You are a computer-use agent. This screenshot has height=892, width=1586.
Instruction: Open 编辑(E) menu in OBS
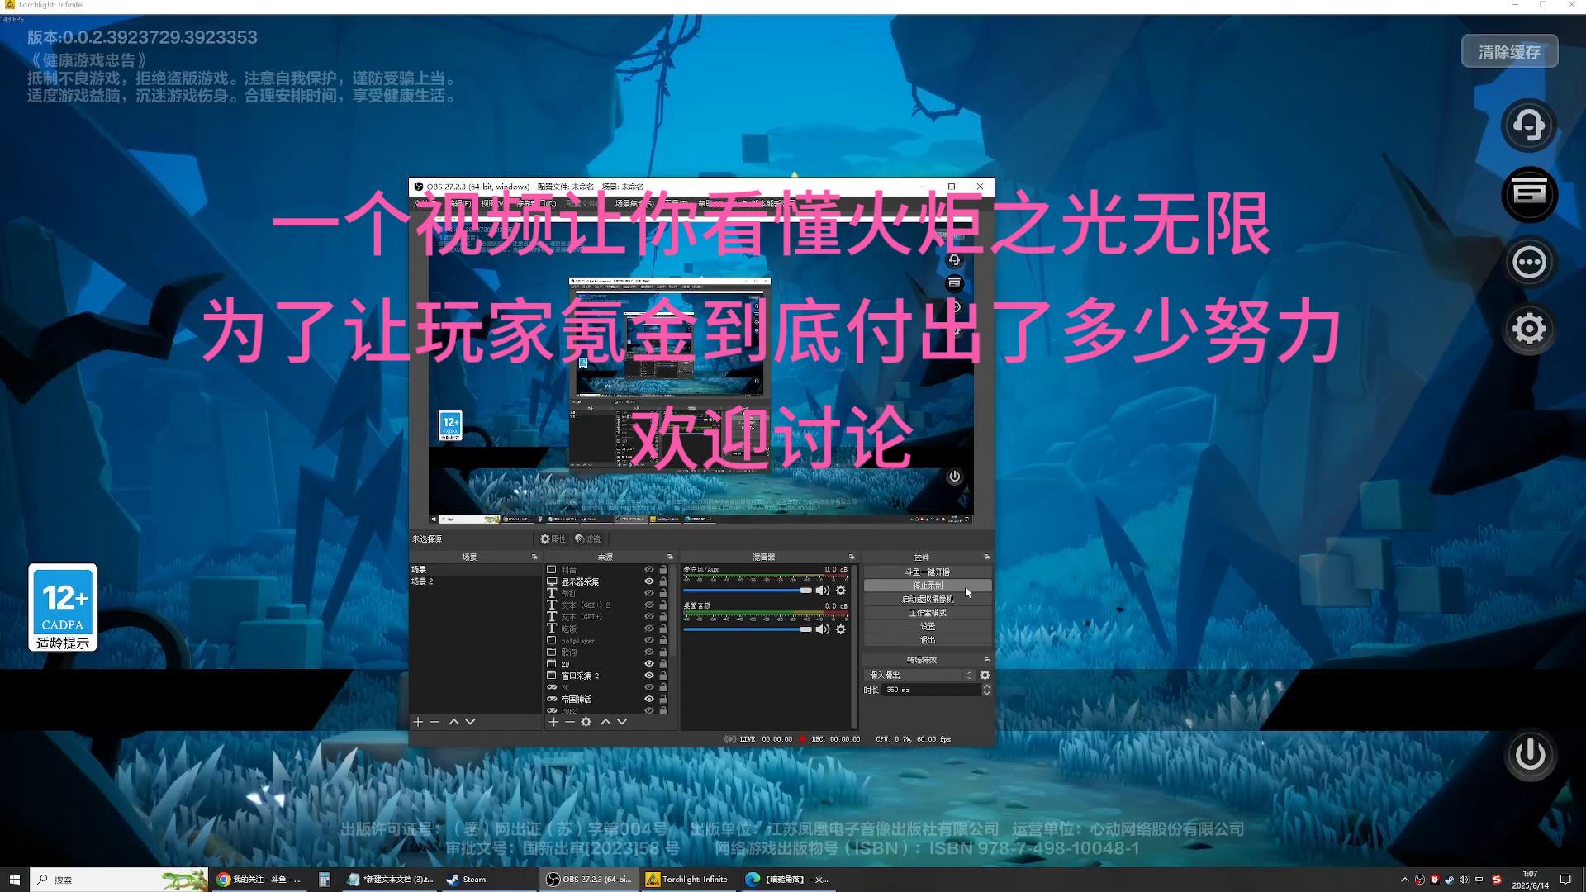[x=458, y=203]
